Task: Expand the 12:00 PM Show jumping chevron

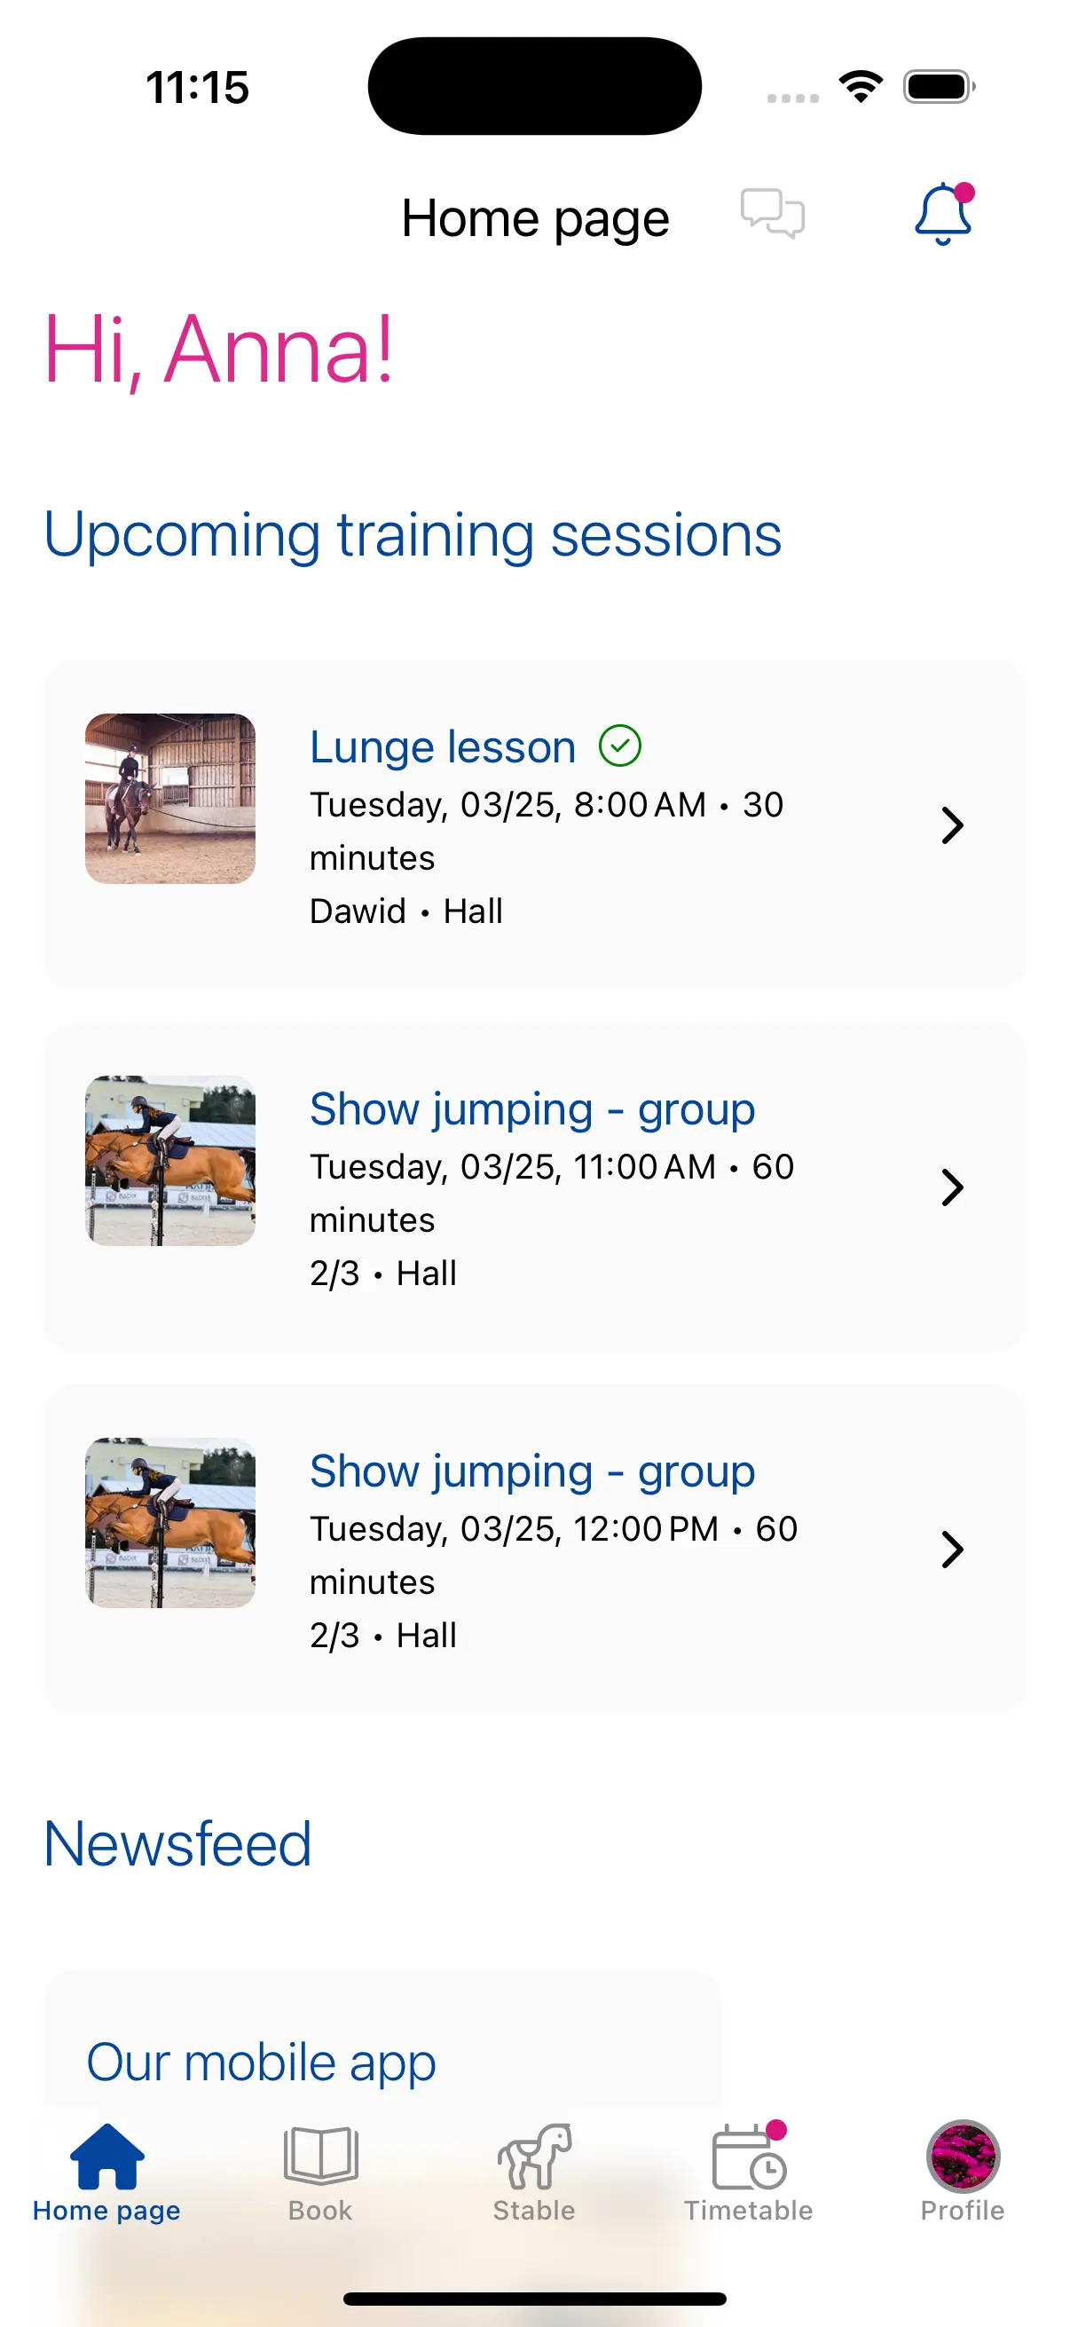Action: pos(952,1550)
